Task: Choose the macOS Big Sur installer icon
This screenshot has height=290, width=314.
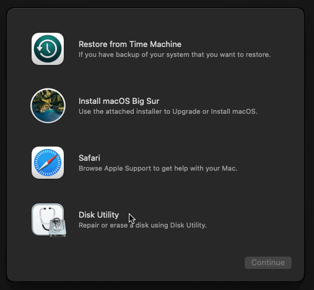Action: tap(48, 106)
